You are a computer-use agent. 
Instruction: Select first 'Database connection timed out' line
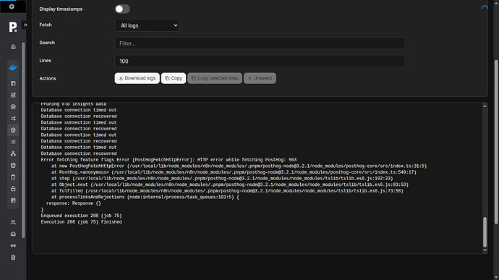[79, 110]
